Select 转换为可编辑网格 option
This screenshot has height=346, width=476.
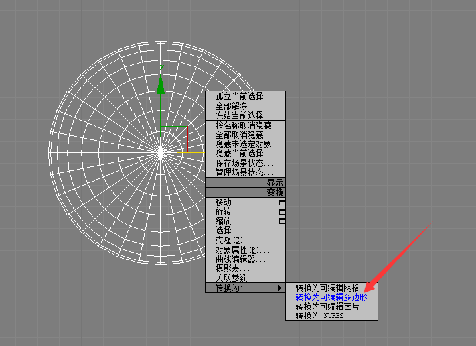pyautogui.click(x=327, y=288)
